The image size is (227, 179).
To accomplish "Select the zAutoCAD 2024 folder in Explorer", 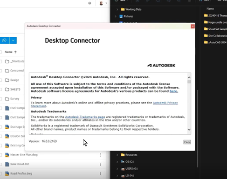I will pyautogui.click(x=217, y=42).
